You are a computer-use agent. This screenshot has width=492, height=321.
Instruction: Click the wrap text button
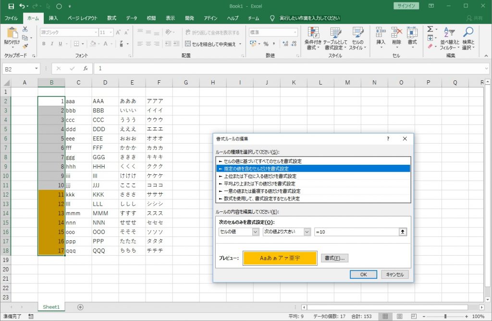212,32
